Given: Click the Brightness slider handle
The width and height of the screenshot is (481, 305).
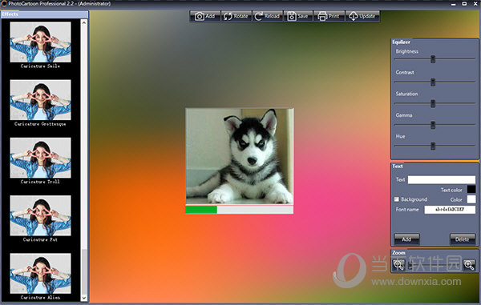Looking at the screenshot, I should (x=433, y=59).
